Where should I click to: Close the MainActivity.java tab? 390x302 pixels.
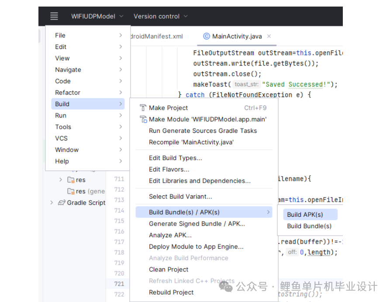coord(269,36)
